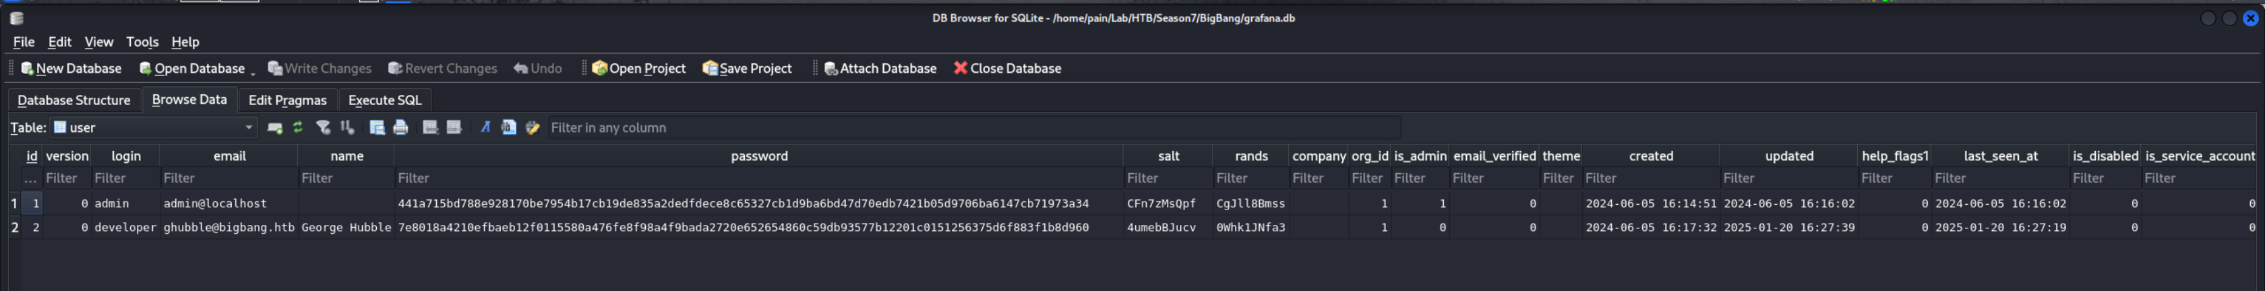Clear sorting with the arrows icon

(347, 127)
